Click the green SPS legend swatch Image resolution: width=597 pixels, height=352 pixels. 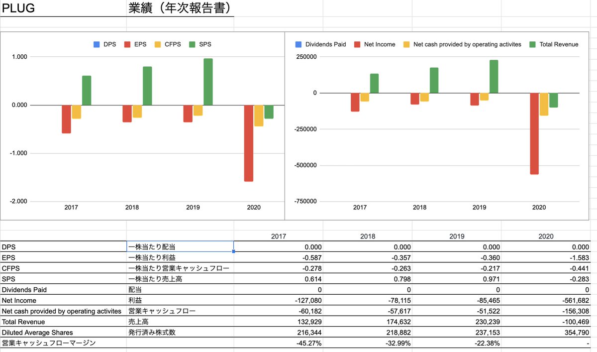[193, 44]
